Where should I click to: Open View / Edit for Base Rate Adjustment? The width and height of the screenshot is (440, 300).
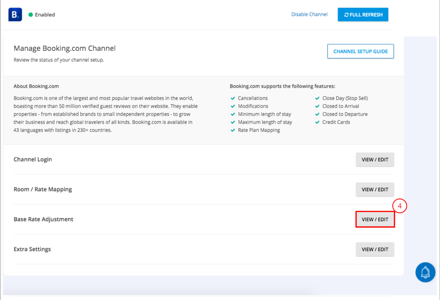click(x=375, y=220)
